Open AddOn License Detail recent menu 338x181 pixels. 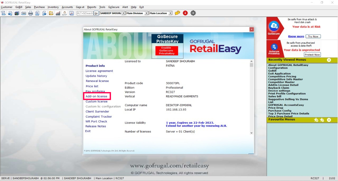point(283,85)
